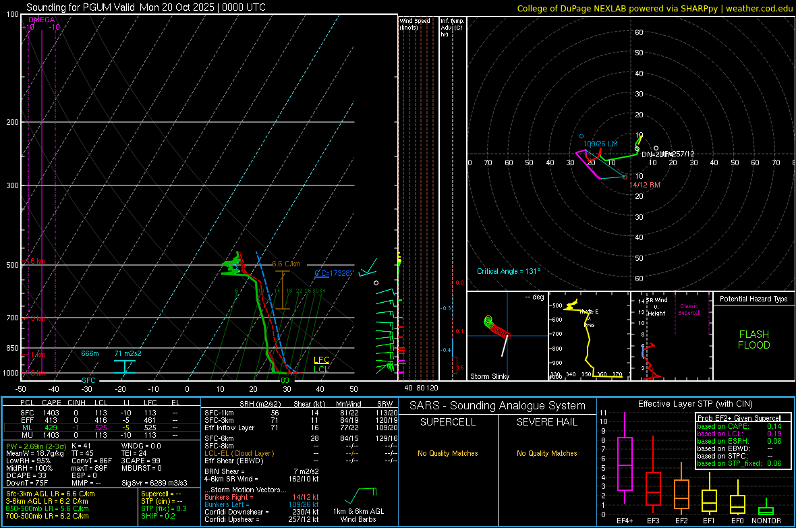Image resolution: width=796 pixels, height=528 pixels.
Task: Click the green NONTOR box plot
Action: pos(766,510)
